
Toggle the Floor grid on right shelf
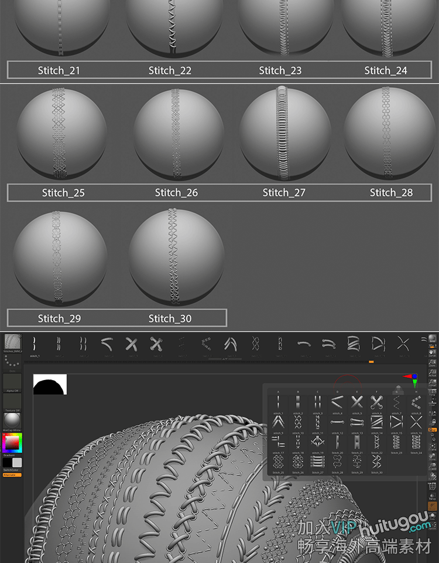(x=432, y=403)
